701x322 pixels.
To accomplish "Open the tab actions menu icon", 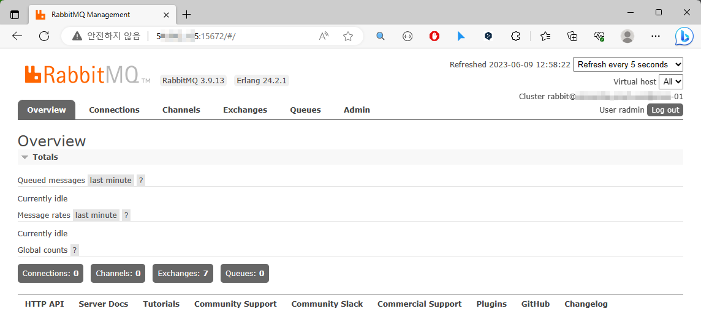I will point(15,14).
